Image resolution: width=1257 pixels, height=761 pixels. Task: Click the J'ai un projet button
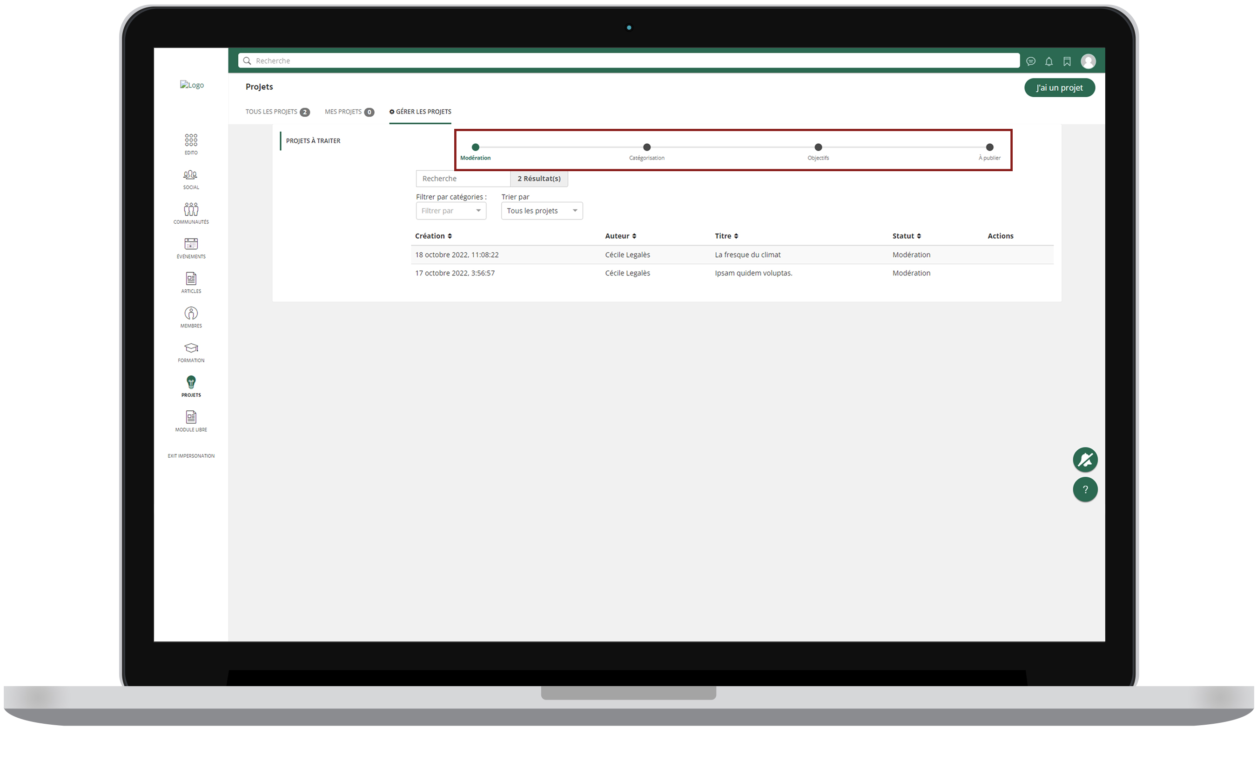1059,88
